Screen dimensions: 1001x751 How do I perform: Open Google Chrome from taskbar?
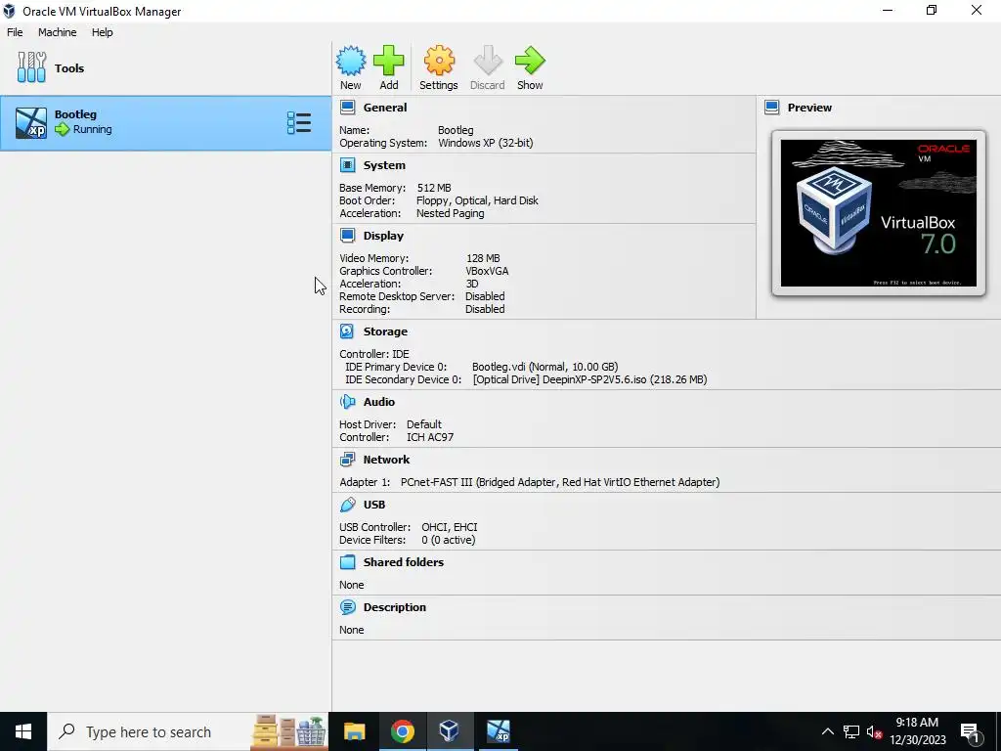(x=402, y=731)
